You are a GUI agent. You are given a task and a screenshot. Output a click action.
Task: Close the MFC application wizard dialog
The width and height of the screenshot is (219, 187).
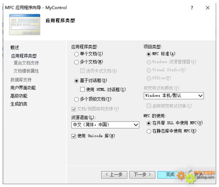pos(207,8)
